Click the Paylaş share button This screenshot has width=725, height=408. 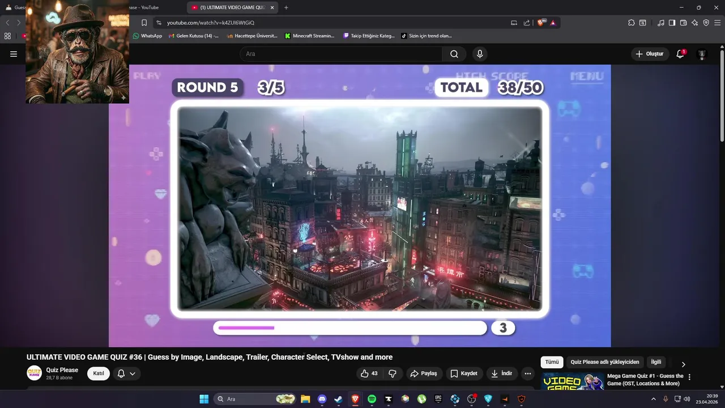tap(424, 373)
